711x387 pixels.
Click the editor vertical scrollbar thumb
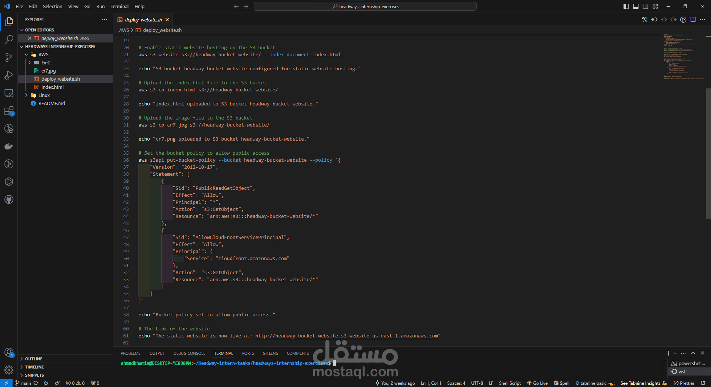(708, 154)
